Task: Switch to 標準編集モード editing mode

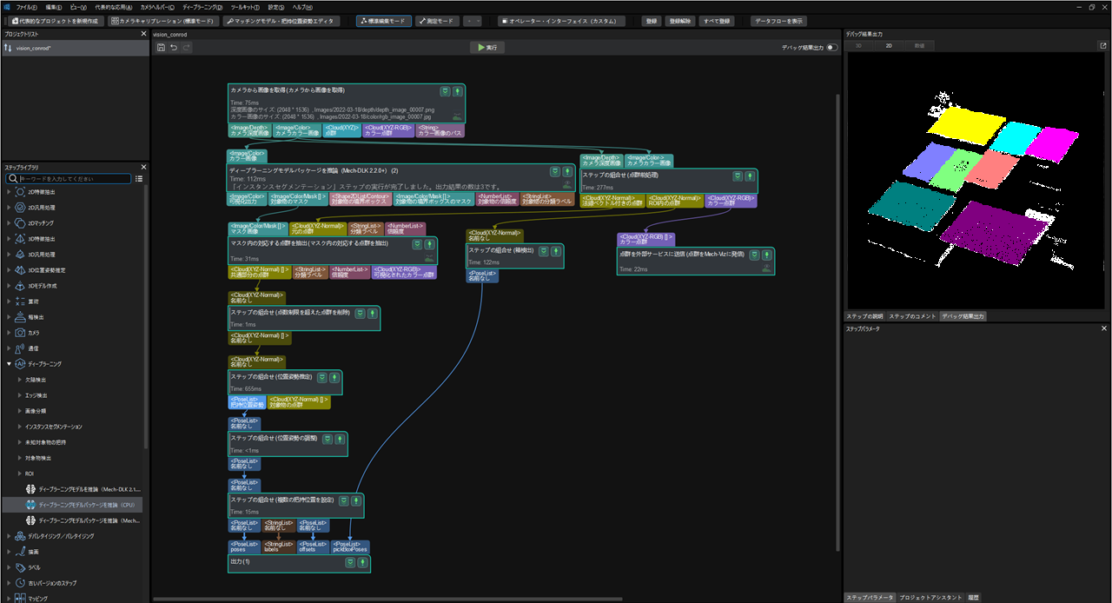Action: (384, 20)
